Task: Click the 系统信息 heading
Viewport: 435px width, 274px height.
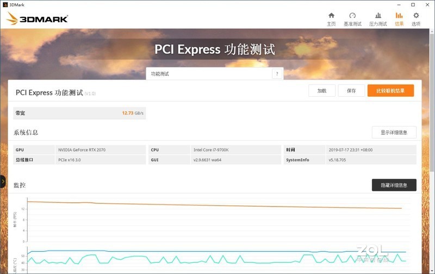Action: tap(26, 133)
